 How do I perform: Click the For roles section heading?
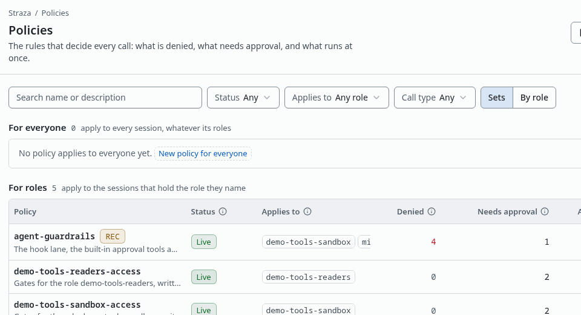click(x=28, y=188)
